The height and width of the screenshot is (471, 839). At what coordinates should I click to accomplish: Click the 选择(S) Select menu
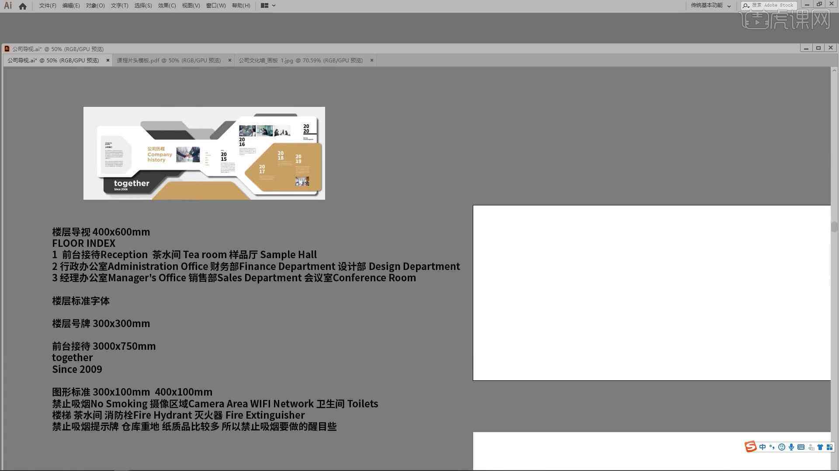[x=142, y=5]
